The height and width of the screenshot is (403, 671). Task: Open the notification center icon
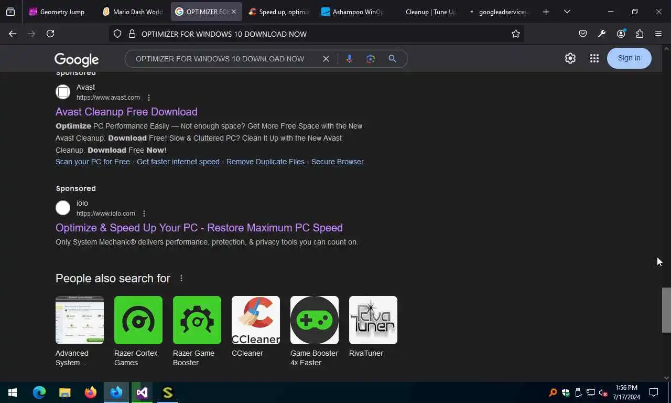(x=654, y=393)
